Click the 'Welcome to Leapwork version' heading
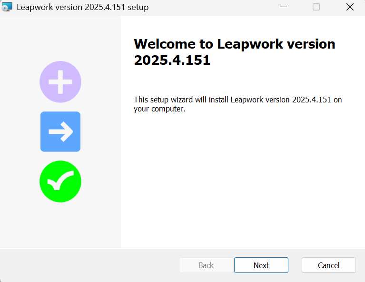The width and height of the screenshot is (365, 282). point(234,44)
